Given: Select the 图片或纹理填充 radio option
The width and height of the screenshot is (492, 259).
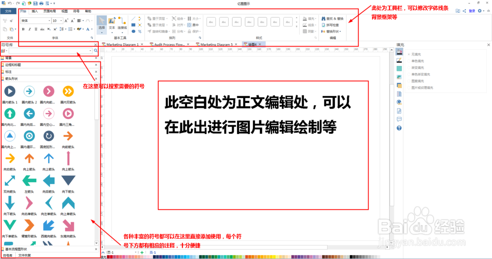Looking at the screenshot, I should pyautogui.click(x=409, y=88).
